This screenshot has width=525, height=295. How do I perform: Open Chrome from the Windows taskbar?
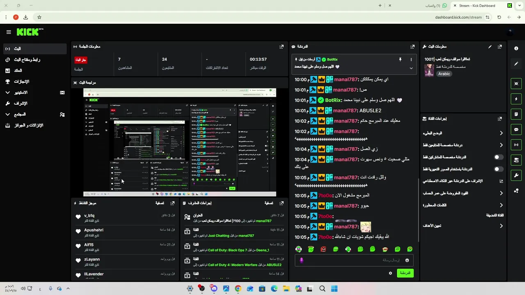tap(238, 289)
